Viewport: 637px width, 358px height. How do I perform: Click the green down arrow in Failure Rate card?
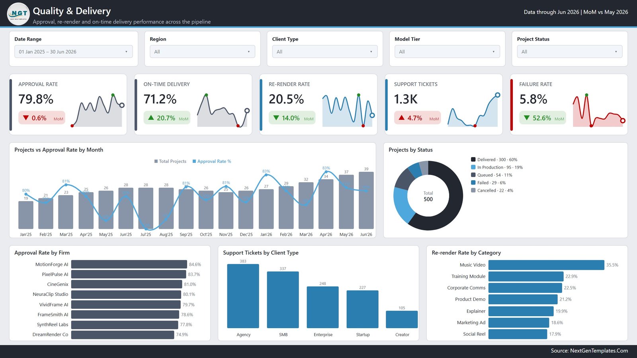click(527, 118)
